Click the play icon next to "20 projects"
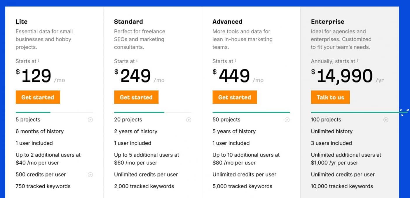The height and width of the screenshot is (198, 410). pos(189,120)
